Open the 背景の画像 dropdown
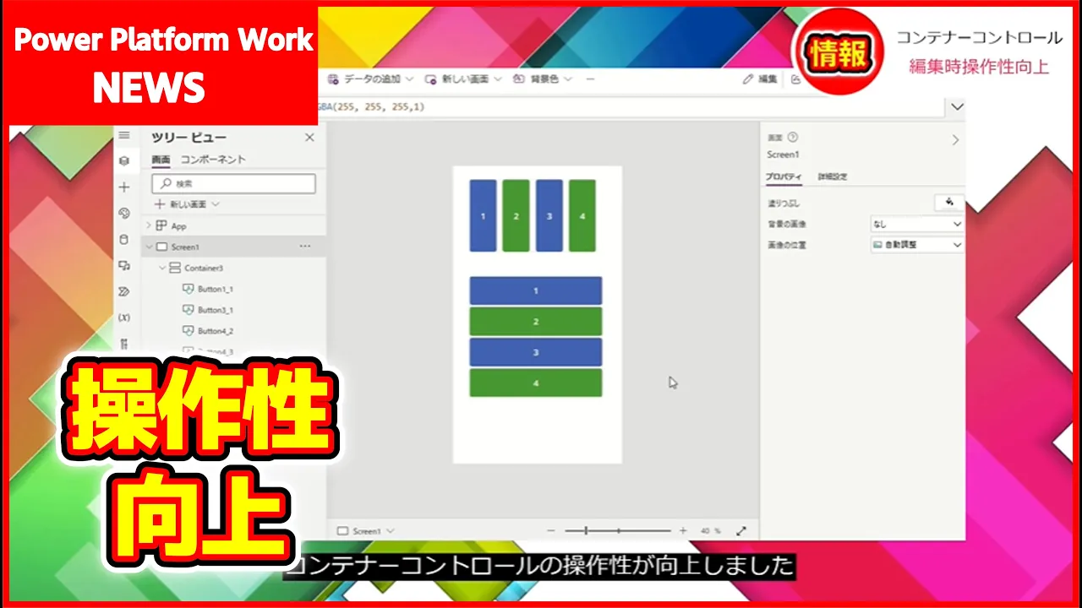1082x608 pixels. 917,224
